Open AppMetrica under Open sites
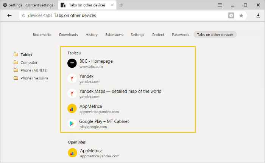The height and width of the screenshot is (163, 265). tap(91, 151)
